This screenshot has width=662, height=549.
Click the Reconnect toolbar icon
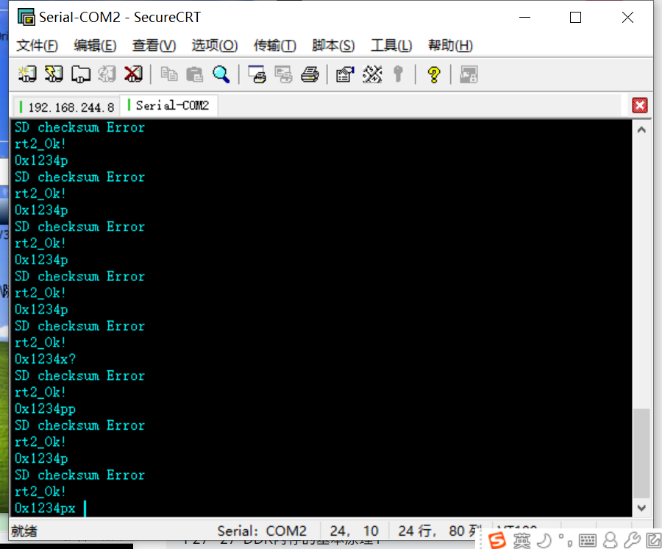click(107, 74)
